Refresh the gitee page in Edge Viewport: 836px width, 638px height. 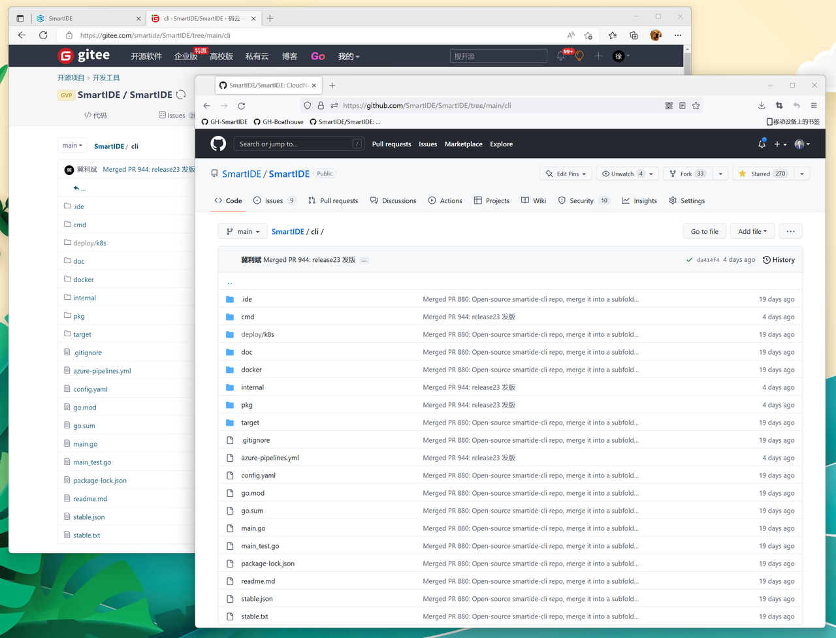[43, 35]
